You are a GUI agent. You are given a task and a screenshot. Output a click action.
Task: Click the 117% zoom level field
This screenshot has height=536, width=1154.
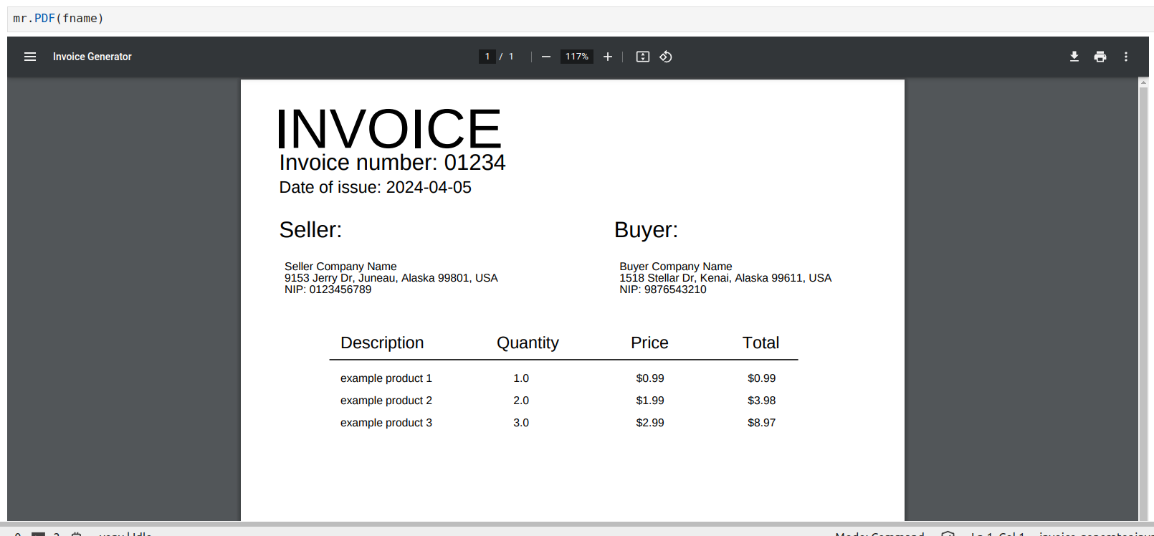pos(577,57)
